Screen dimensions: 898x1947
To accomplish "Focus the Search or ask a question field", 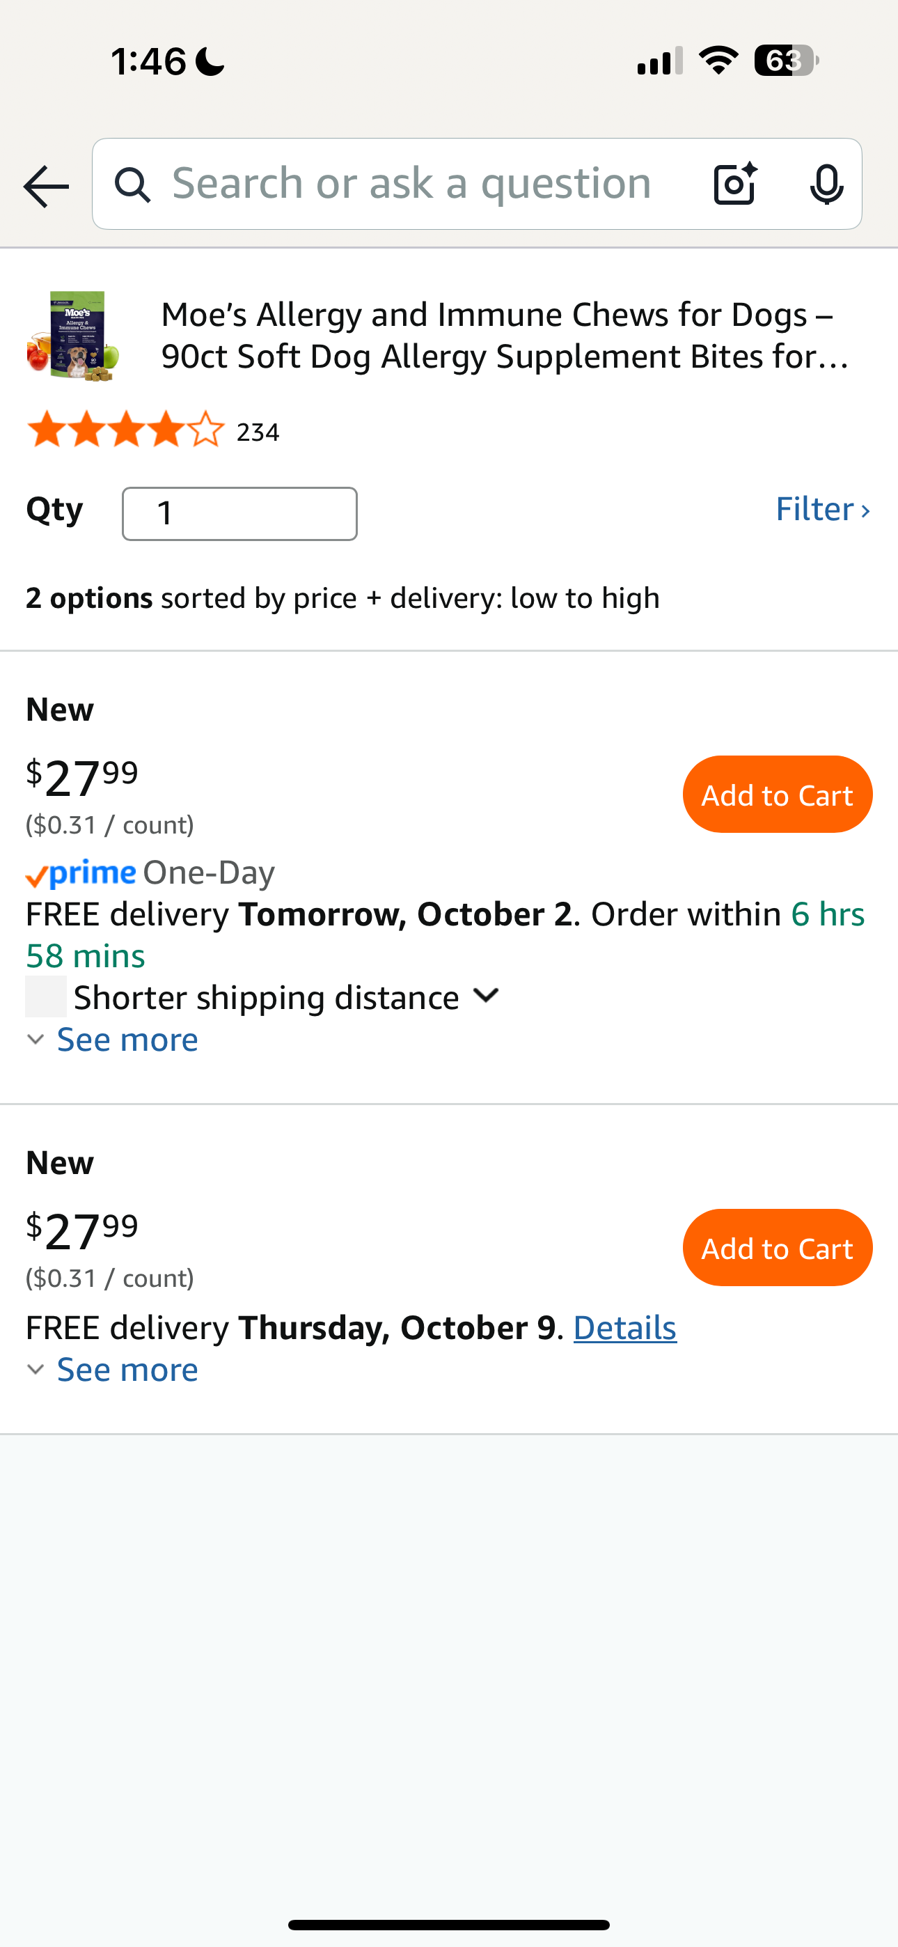I will click(x=412, y=185).
